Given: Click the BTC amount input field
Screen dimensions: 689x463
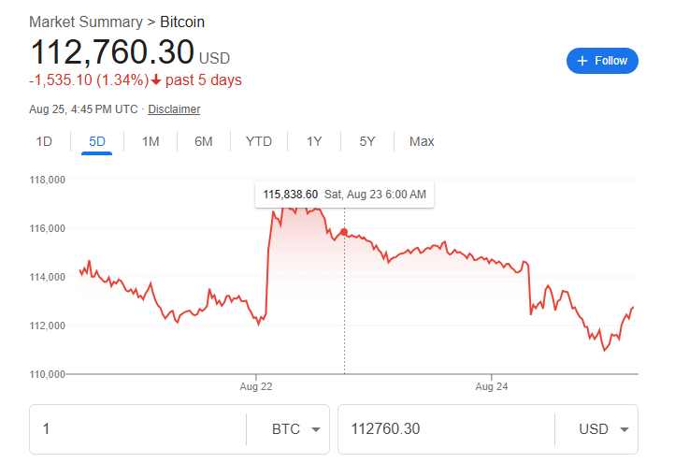Looking at the screenshot, I should (x=140, y=429).
